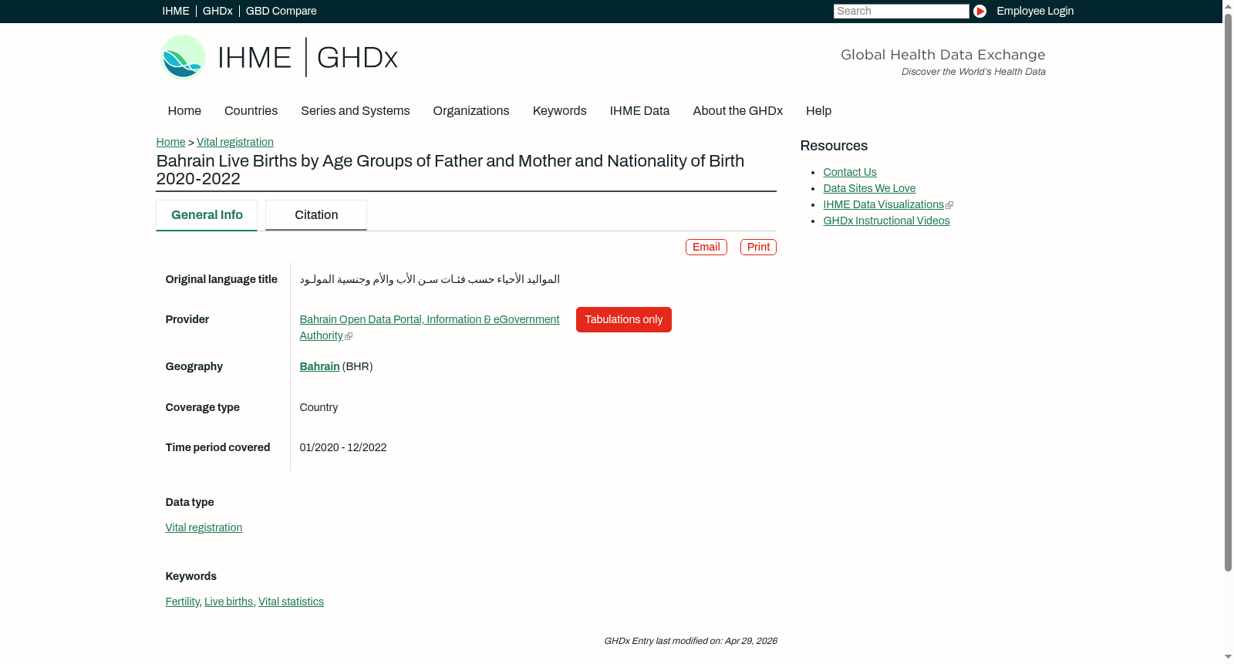The width and height of the screenshot is (1234, 664).
Task: Open Series and Systems menu item
Action: click(x=355, y=111)
